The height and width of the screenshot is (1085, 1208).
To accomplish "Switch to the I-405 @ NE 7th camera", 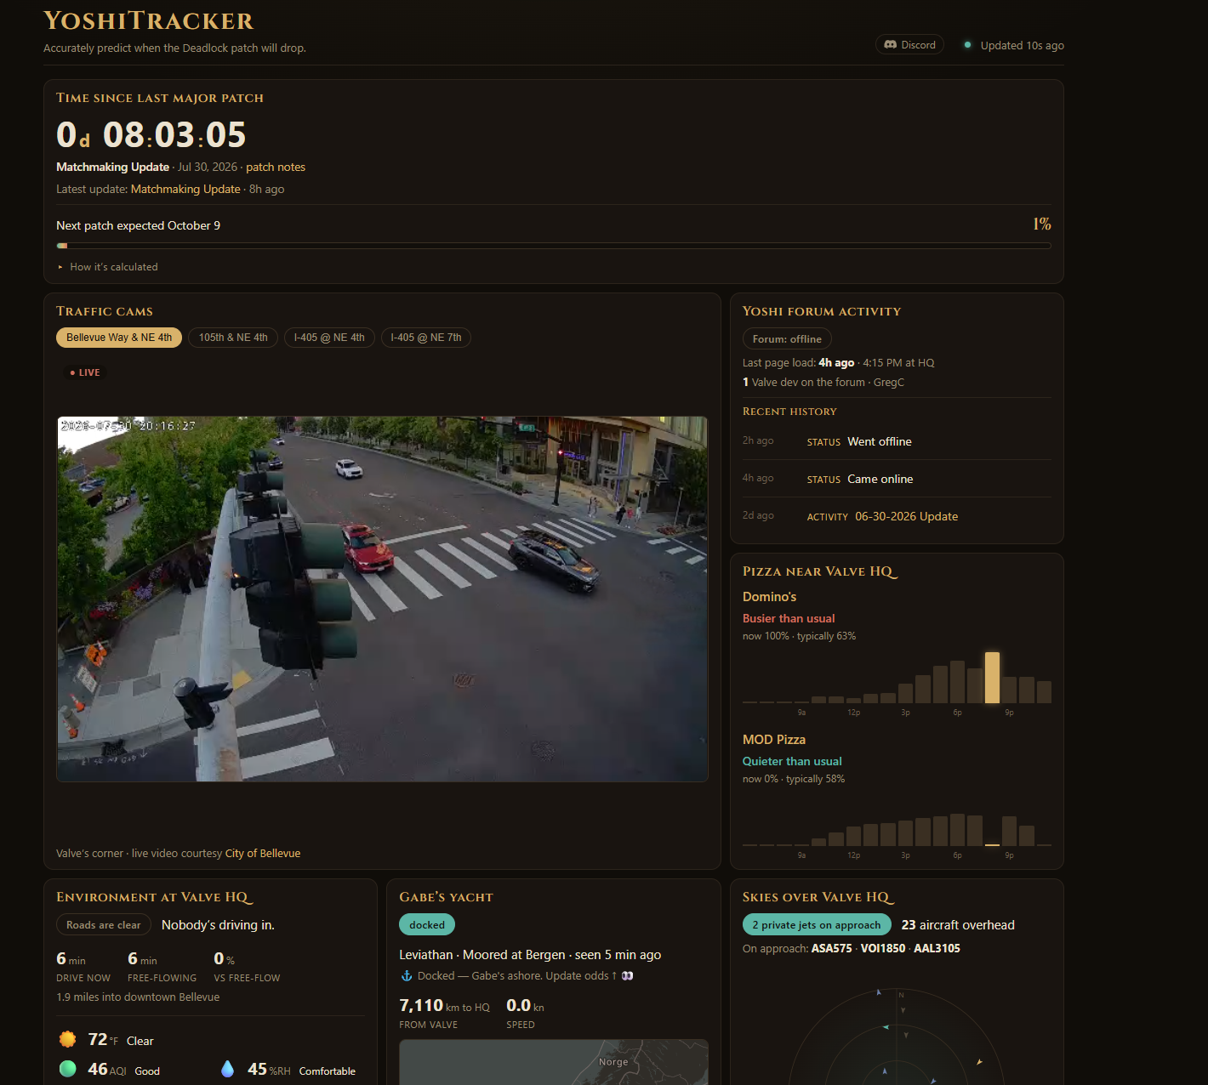I will point(426,338).
